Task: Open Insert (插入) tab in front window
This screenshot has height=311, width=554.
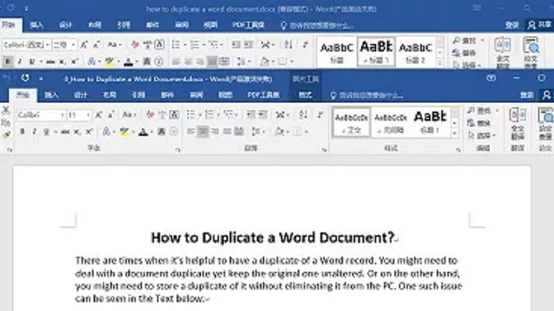Action: click(51, 95)
